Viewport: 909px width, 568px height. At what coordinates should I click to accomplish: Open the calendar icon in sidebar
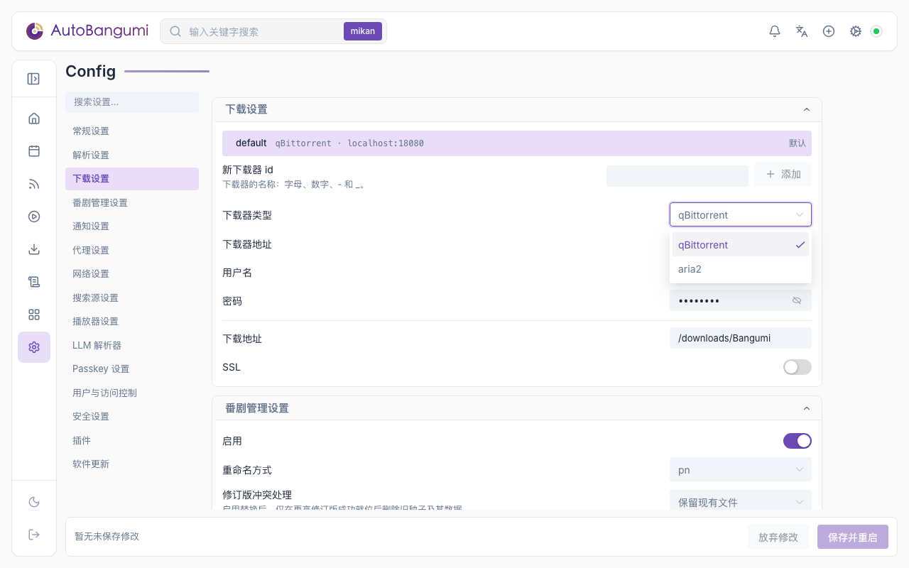34,151
